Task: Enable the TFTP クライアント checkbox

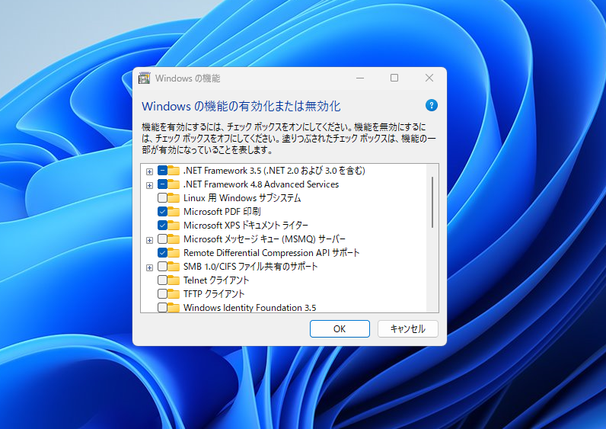Action: pos(162,294)
